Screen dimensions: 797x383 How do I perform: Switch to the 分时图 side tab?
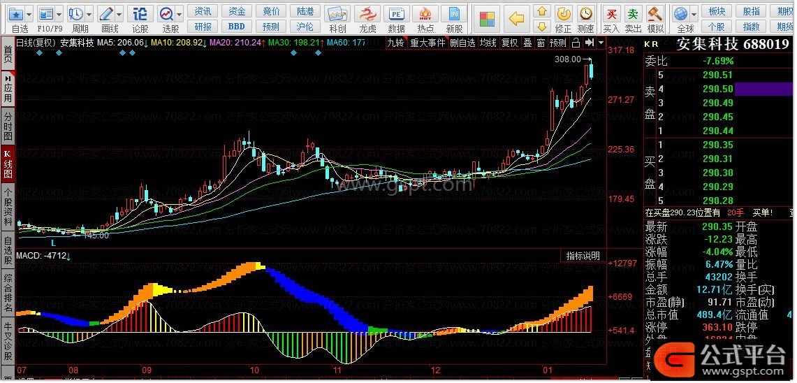click(8, 126)
